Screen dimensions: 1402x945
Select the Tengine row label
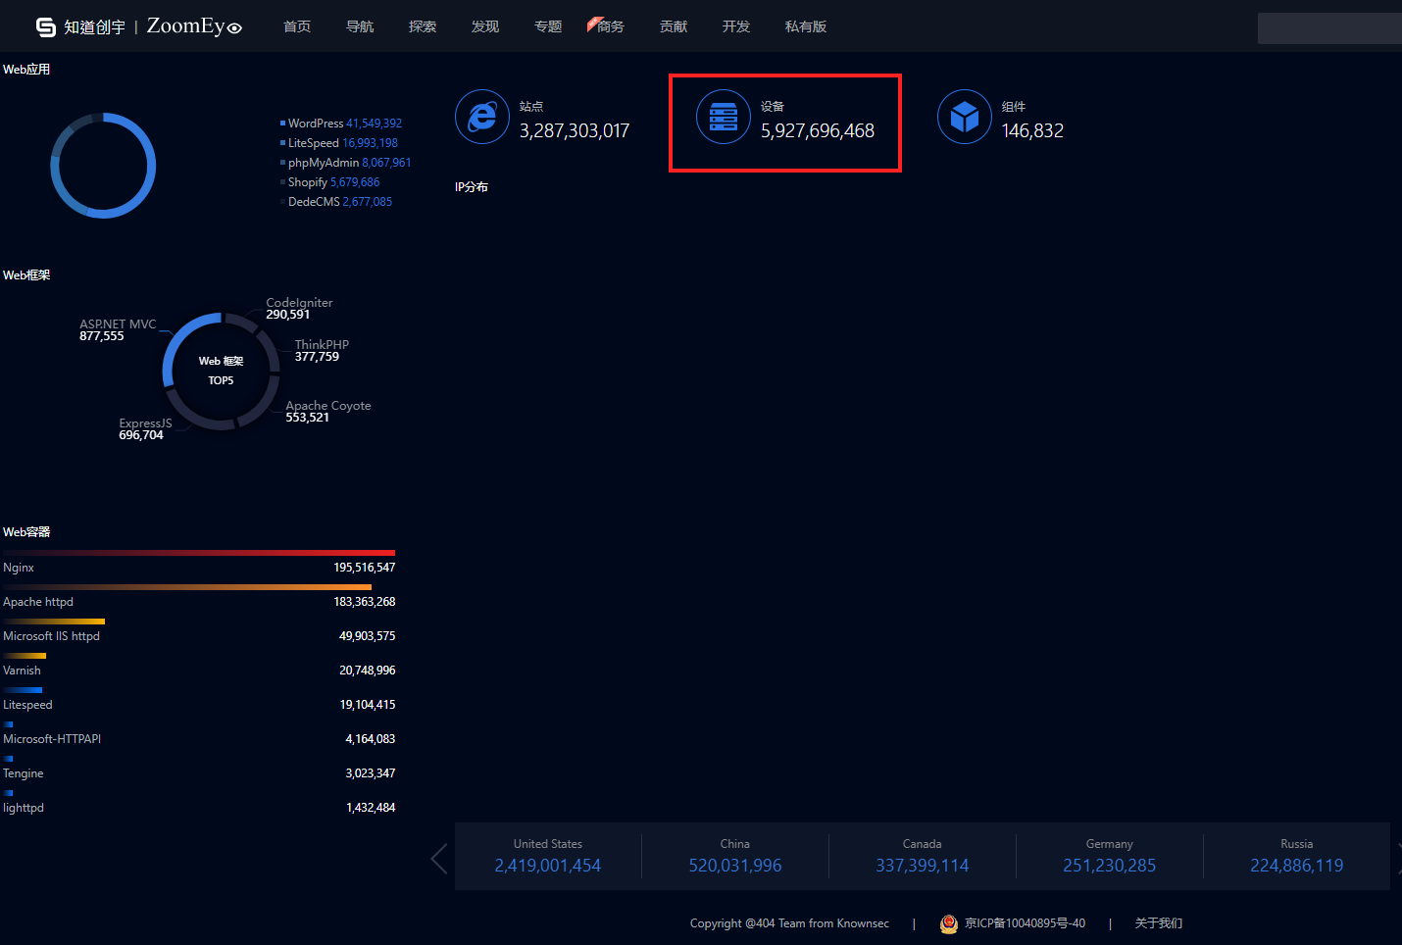coord(24,773)
